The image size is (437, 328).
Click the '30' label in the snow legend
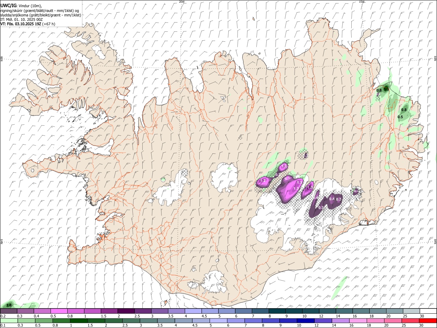(x=422, y=316)
